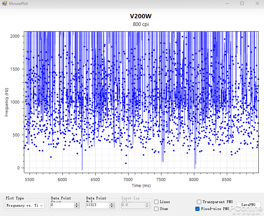Increase Data Point End with up arrow

112,204
